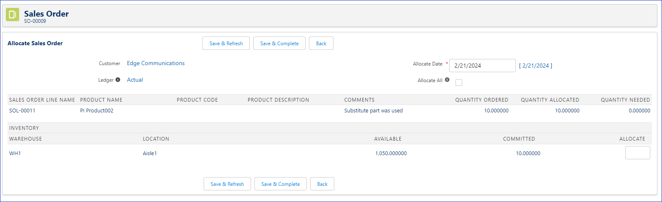Click the info icon beside Ledger
Image resolution: width=662 pixels, height=202 pixels.
(118, 80)
